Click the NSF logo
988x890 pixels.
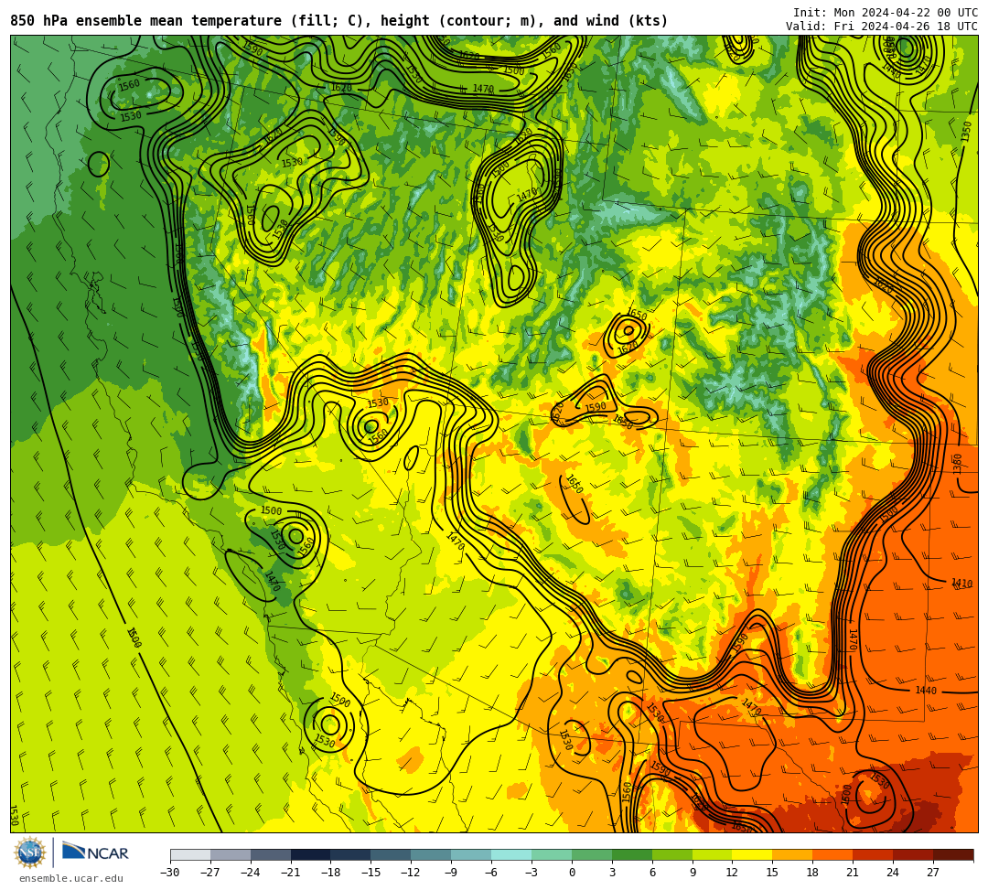[29, 852]
